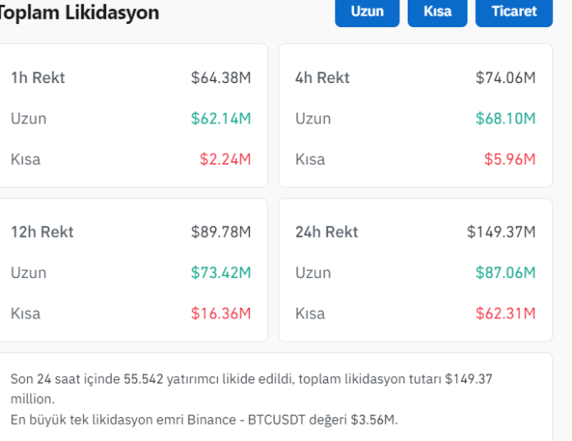Open the 4h Rekt card title

(x=322, y=78)
